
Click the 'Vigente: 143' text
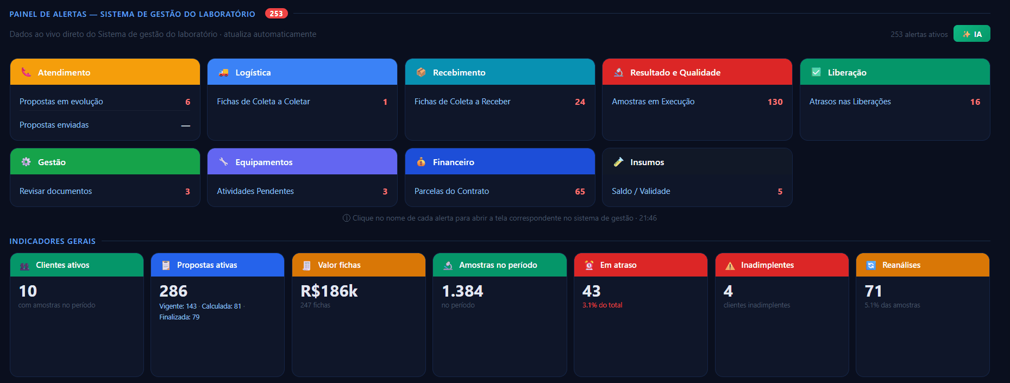[x=178, y=306]
